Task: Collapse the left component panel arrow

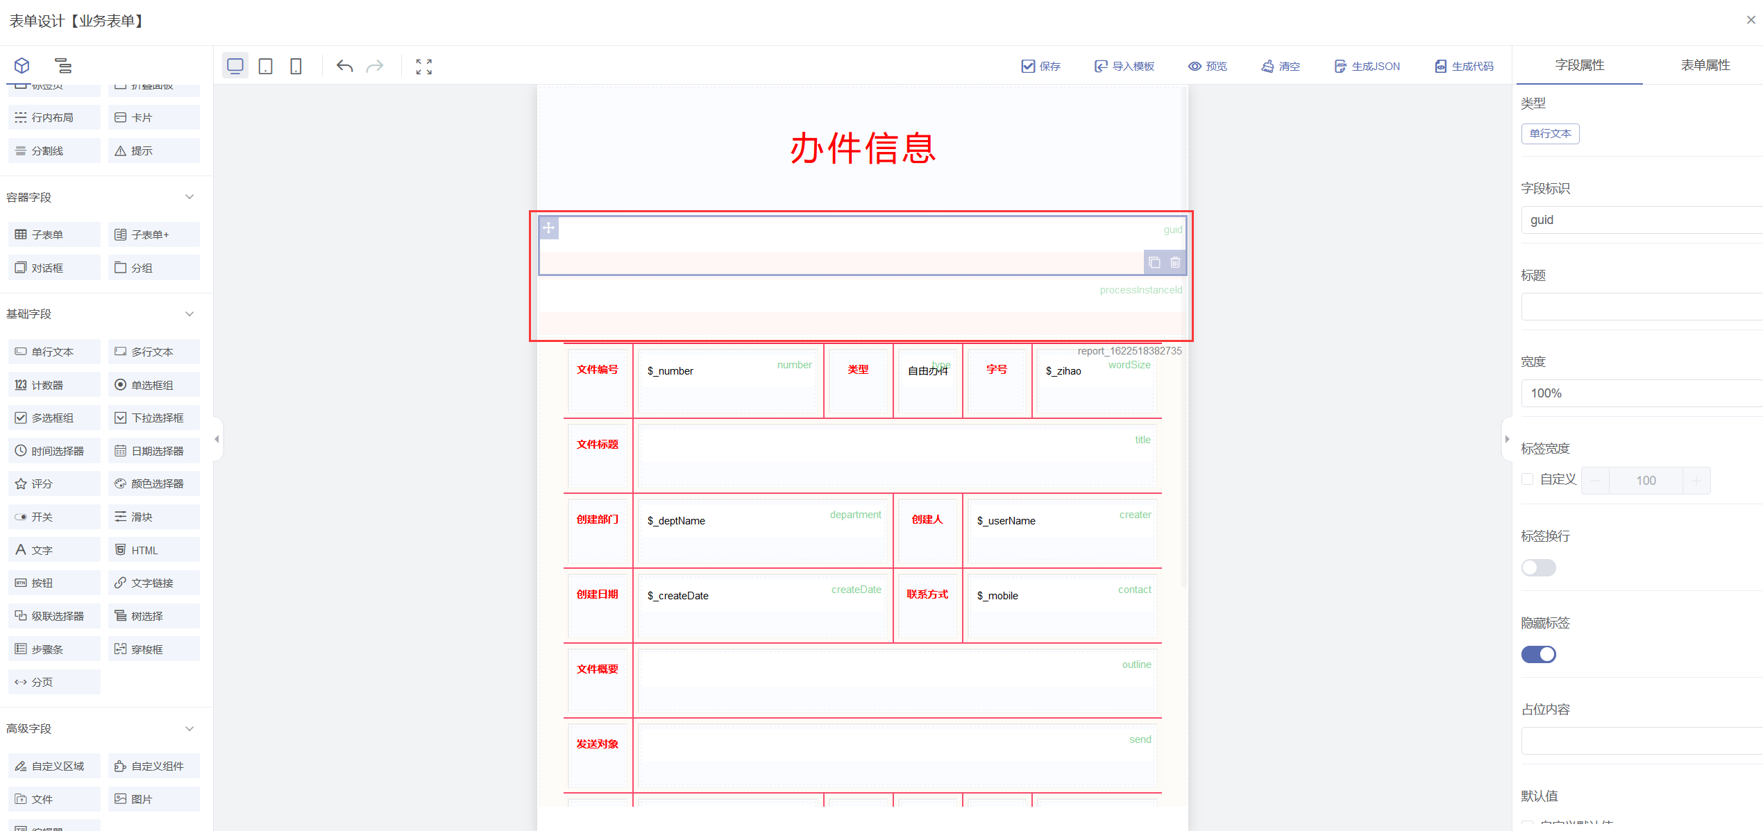Action: point(217,439)
